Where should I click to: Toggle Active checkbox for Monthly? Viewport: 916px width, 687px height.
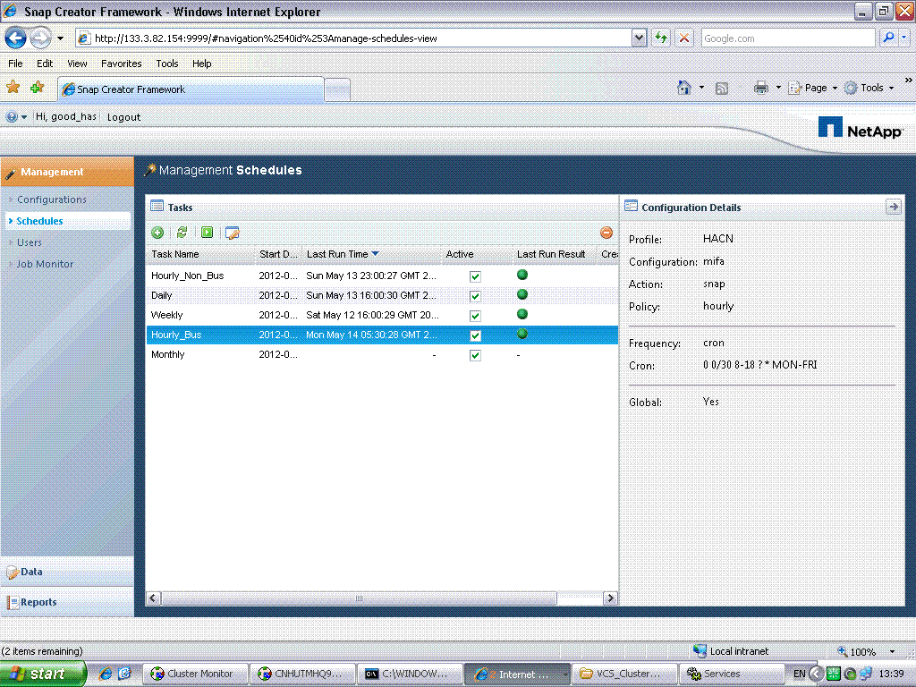coord(476,355)
